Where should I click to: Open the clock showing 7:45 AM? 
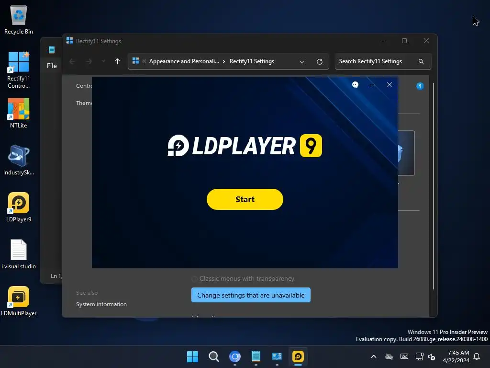[x=456, y=356]
